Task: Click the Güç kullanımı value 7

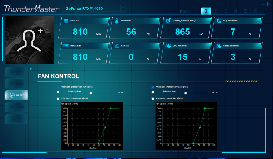Action: pyautogui.click(x=233, y=32)
